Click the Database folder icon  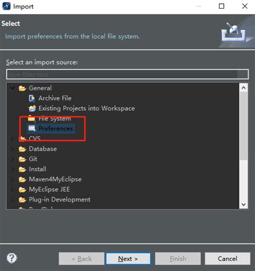[23, 149]
